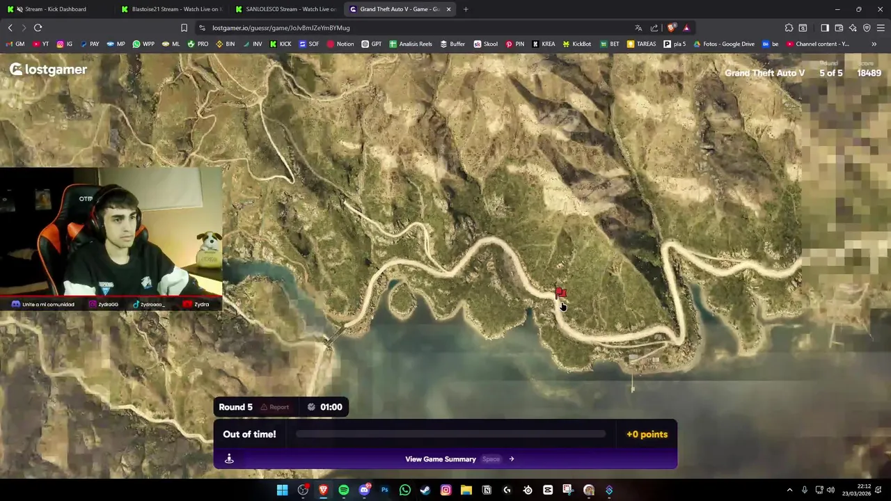This screenshot has width=891, height=501.
Task: Open Spotify from the taskbar
Action: (344, 491)
